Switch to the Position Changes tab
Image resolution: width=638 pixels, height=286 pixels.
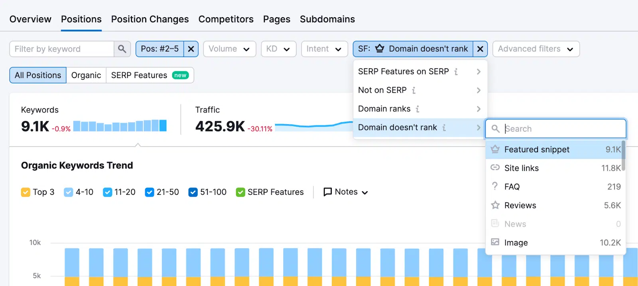(x=150, y=19)
